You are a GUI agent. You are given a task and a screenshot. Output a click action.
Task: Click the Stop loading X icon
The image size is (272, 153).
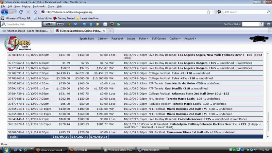coord(28,12)
